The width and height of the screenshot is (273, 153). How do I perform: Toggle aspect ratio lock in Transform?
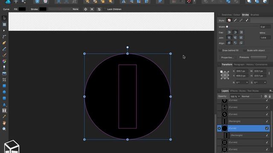click(x=269, y=74)
